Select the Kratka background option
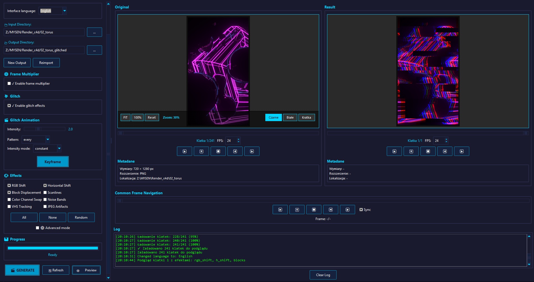 coord(306,117)
